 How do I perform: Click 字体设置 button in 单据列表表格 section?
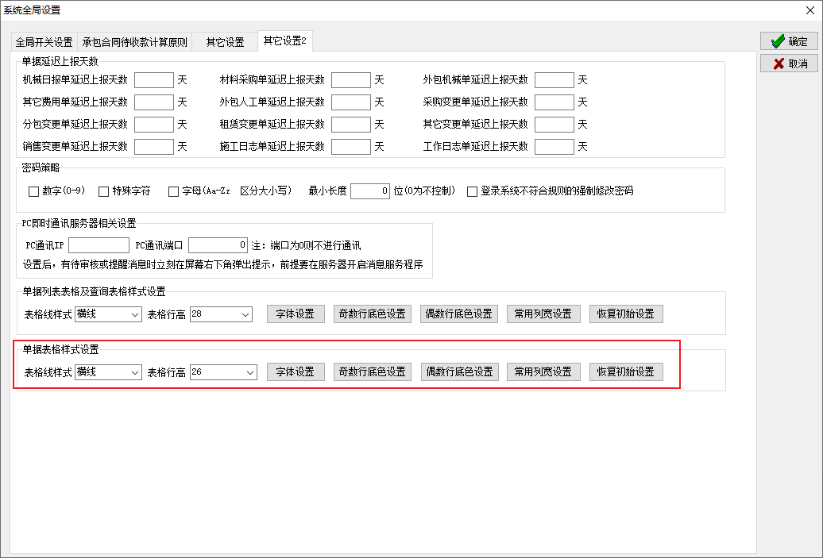tap(296, 314)
